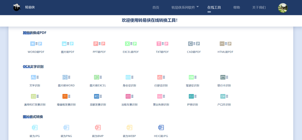Click the 转为WEBP text label
This screenshot has height=140, width=302.
(x=129, y=136)
